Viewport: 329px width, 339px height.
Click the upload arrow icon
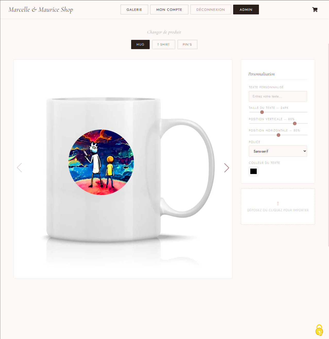tap(278, 203)
